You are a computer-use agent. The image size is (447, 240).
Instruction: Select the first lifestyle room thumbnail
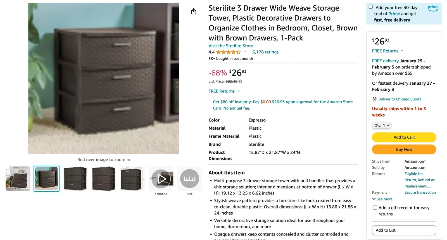pos(18,179)
